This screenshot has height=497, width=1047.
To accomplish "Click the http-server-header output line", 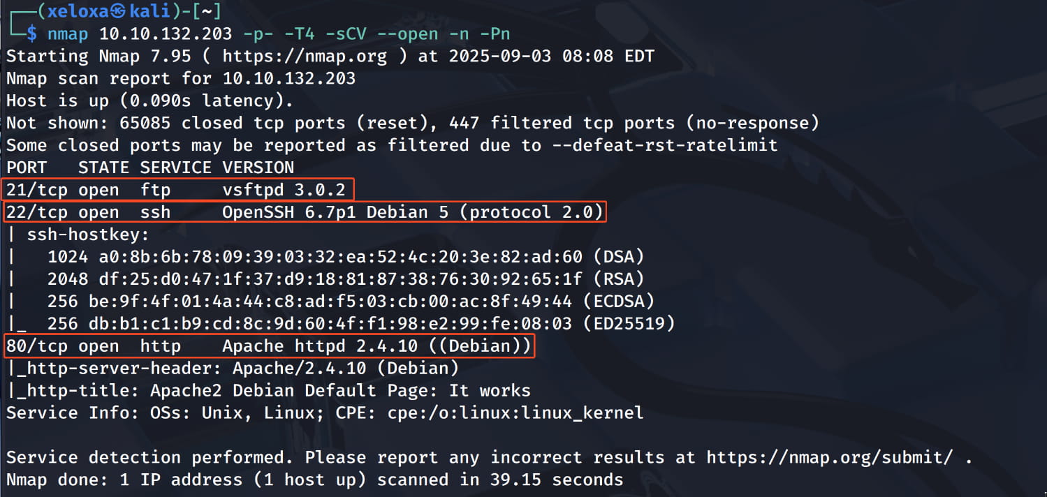I will (x=233, y=368).
